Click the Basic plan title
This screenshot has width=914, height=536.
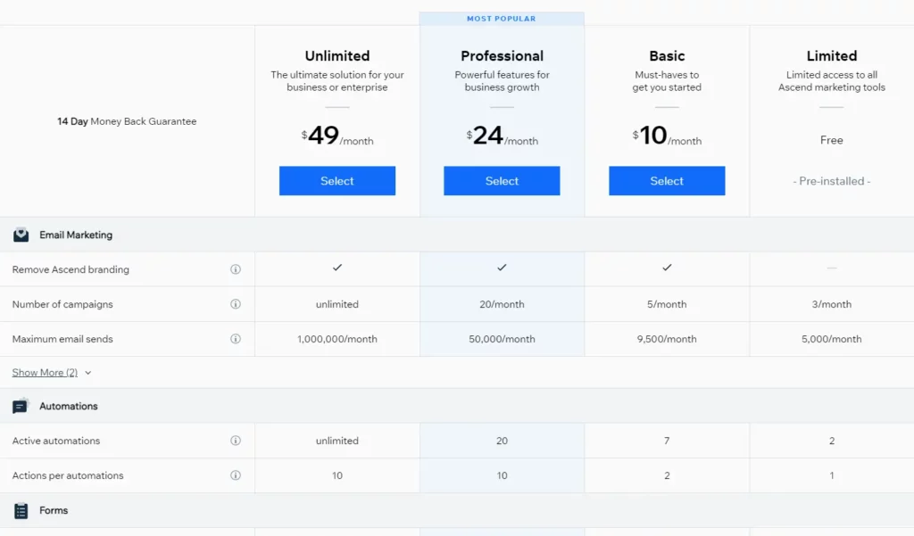click(x=667, y=56)
